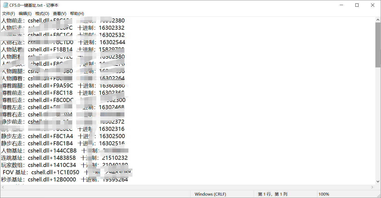Click the 静步前走 line label
Screen dimensions: 381x198
pyautogui.click(x=13, y=122)
